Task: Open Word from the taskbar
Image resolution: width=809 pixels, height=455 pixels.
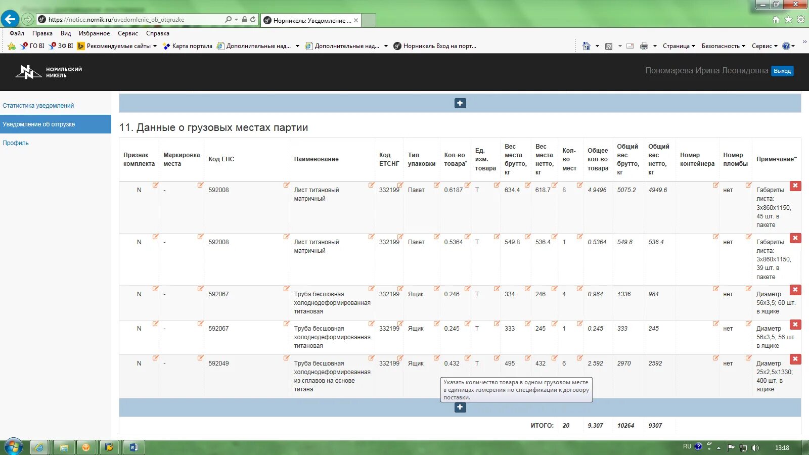Action: (x=134, y=447)
